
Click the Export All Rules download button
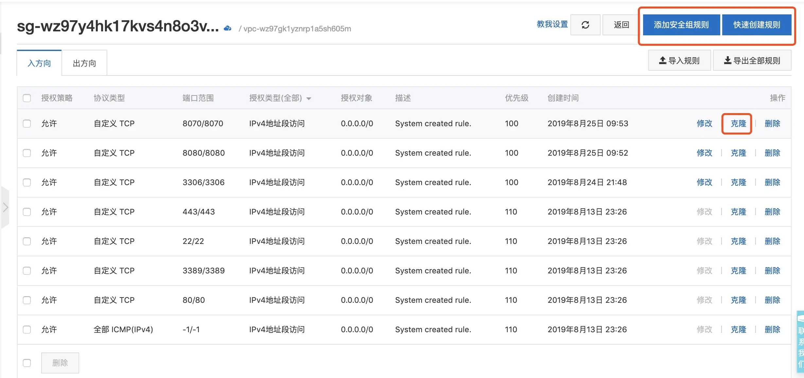click(x=752, y=60)
